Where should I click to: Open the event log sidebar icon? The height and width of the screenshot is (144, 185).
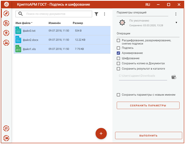click(6, 128)
